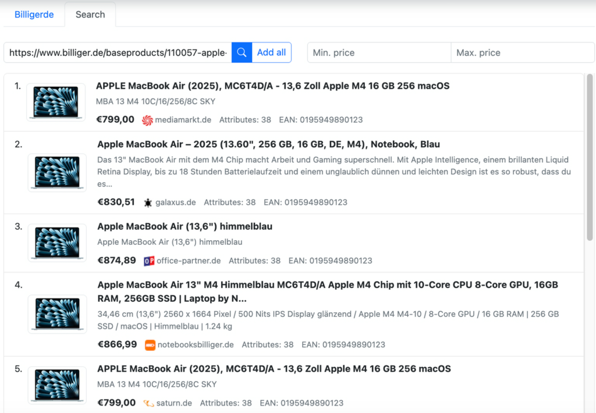
Task: Open the mediamarkt.de MacBook Air 2025 title
Action: pyautogui.click(x=272, y=86)
